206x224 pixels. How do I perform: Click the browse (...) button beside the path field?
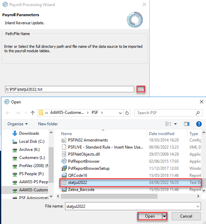141,89
